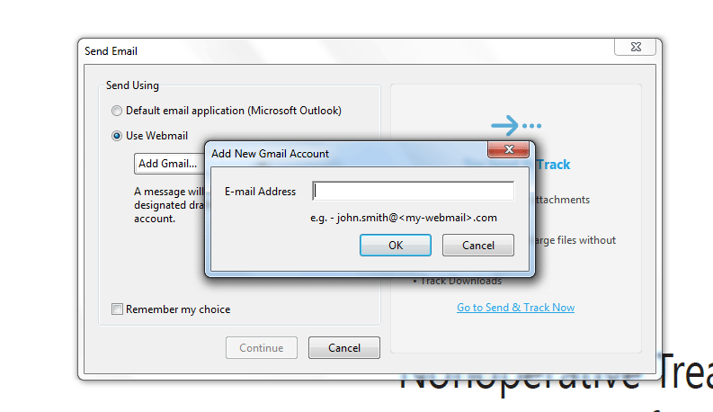Screen dimensions: 713x412
Task: Open the Add Gmail... dropdown
Action: (x=169, y=164)
